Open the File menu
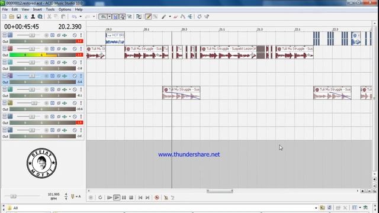The height and width of the screenshot is (213, 379). 5,9
